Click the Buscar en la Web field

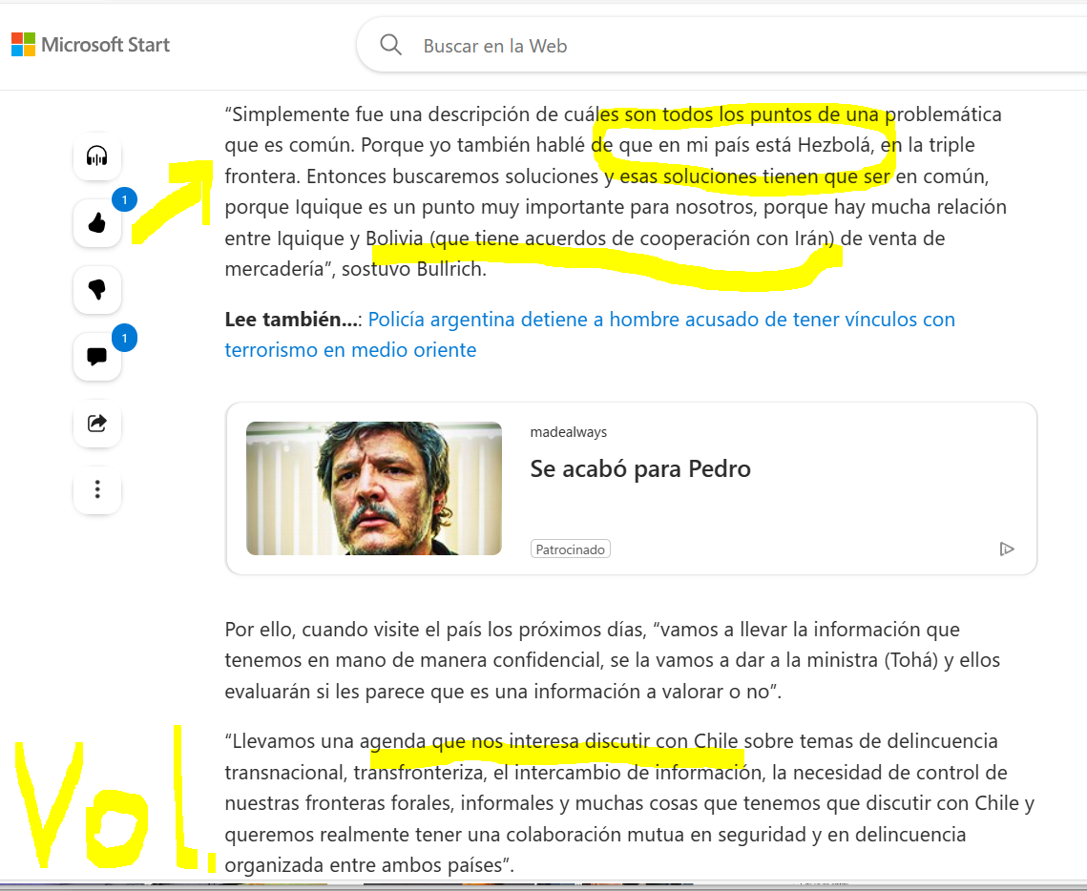point(721,46)
